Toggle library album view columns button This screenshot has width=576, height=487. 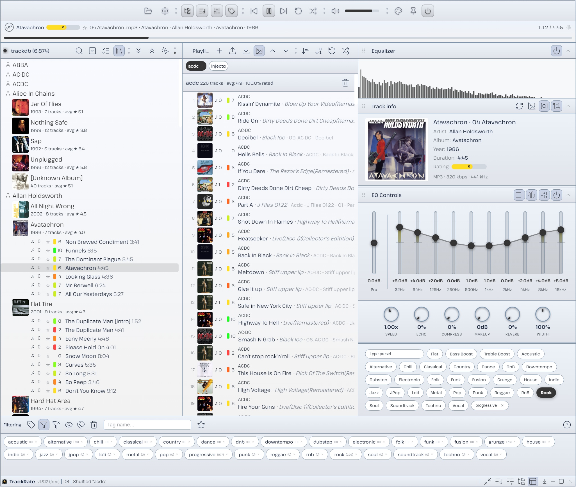119,51
